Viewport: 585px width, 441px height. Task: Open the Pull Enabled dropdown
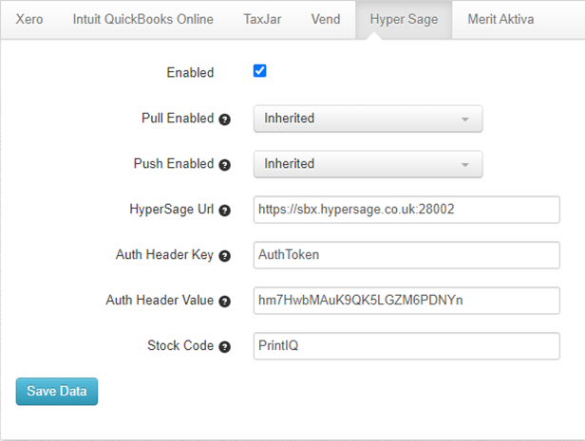pos(368,119)
